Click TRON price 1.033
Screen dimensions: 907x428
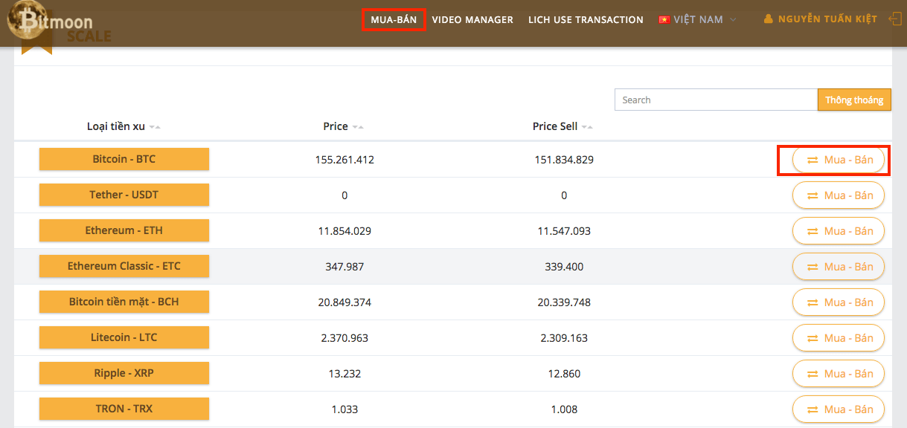[x=344, y=409]
